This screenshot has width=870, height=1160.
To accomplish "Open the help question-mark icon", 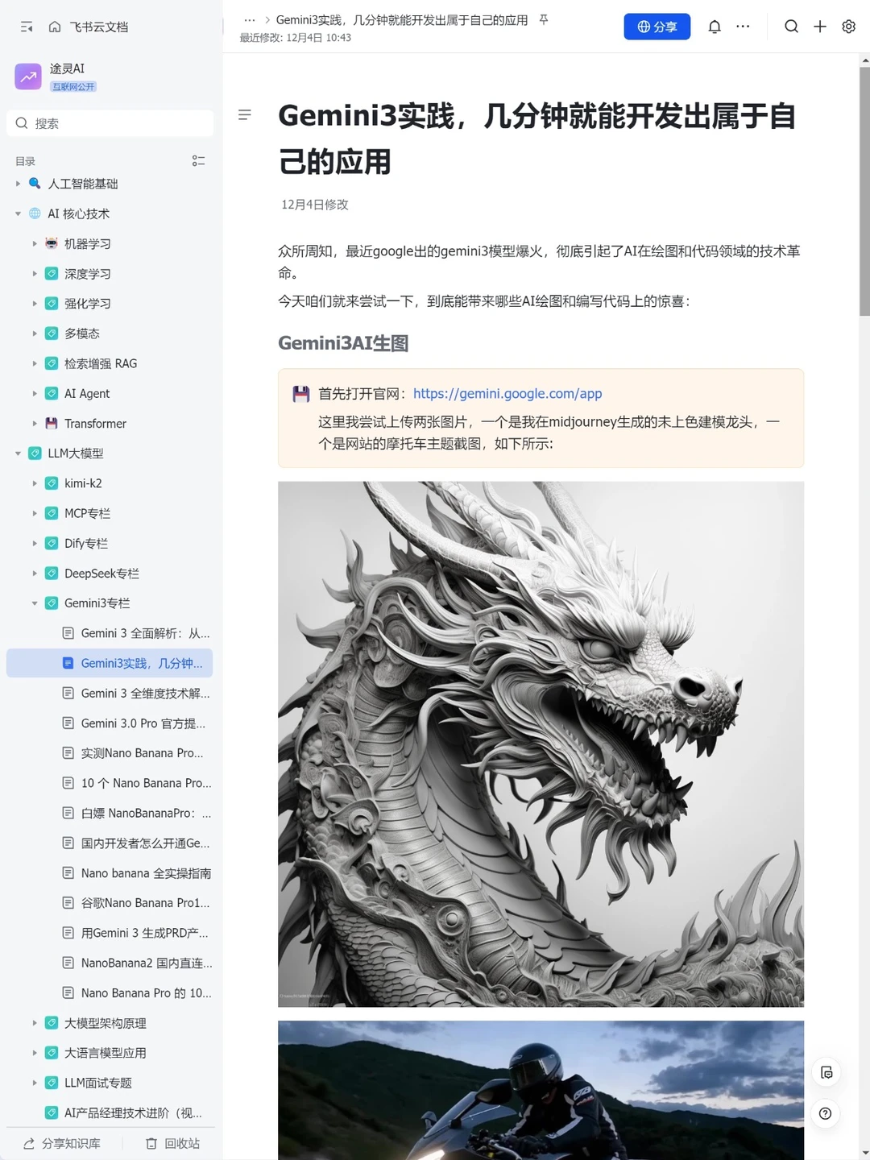I will point(826,1113).
